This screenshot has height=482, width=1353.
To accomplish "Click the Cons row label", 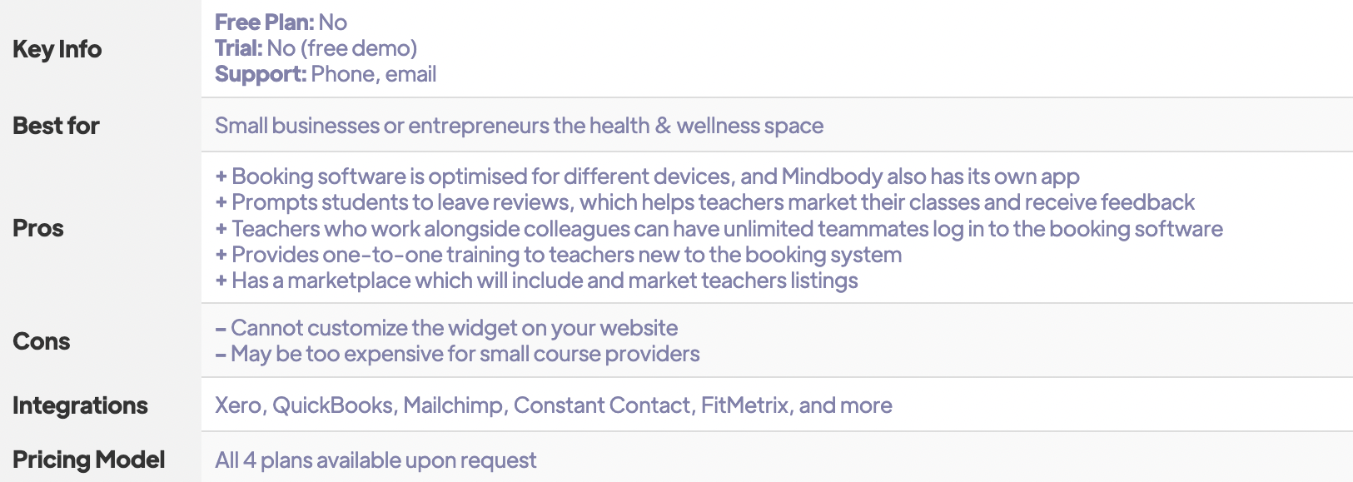I will (41, 341).
